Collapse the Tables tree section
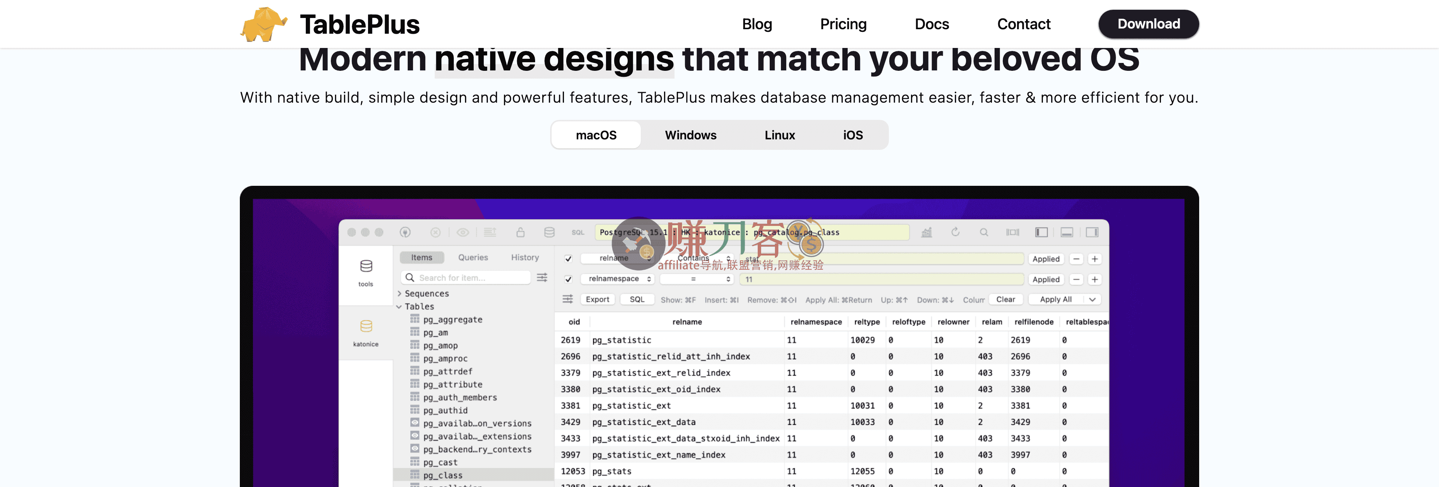Image resolution: width=1439 pixels, height=487 pixels. tap(399, 306)
